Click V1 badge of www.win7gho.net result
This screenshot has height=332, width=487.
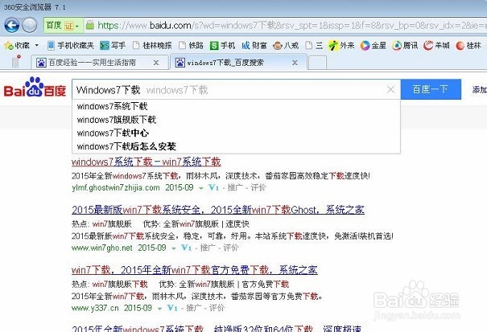click(x=187, y=248)
